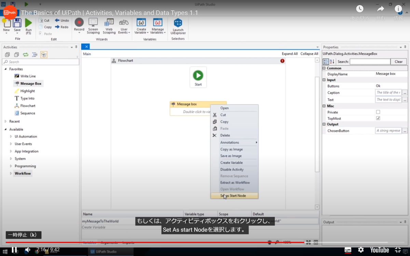Pause the video playback
Image resolution: width=410 pixels, height=256 pixels.
(x=14, y=250)
